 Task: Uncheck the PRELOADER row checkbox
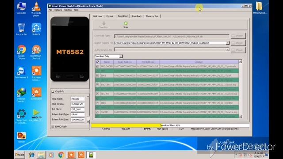click(97, 66)
